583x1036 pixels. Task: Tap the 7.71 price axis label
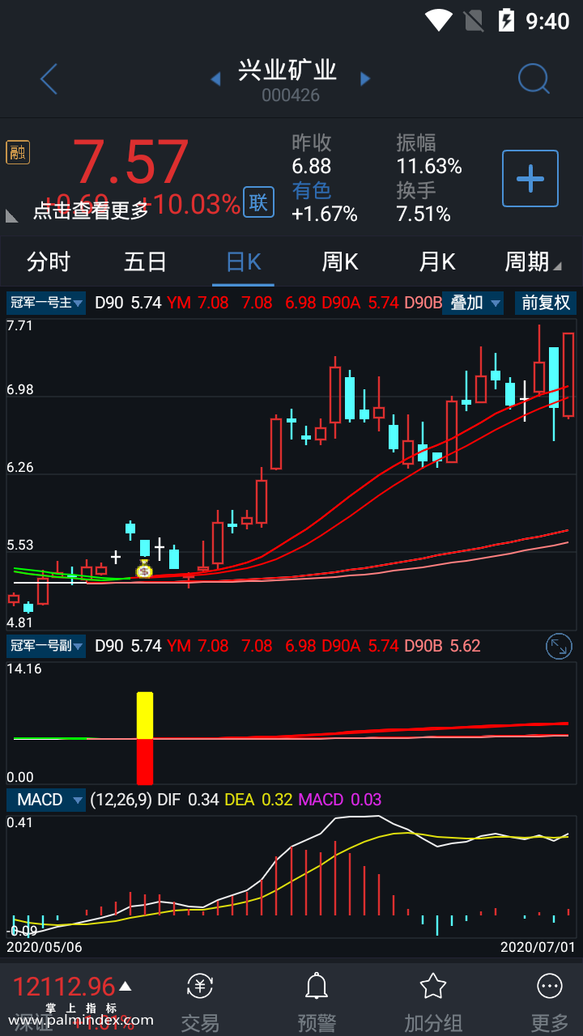pyautogui.click(x=19, y=326)
